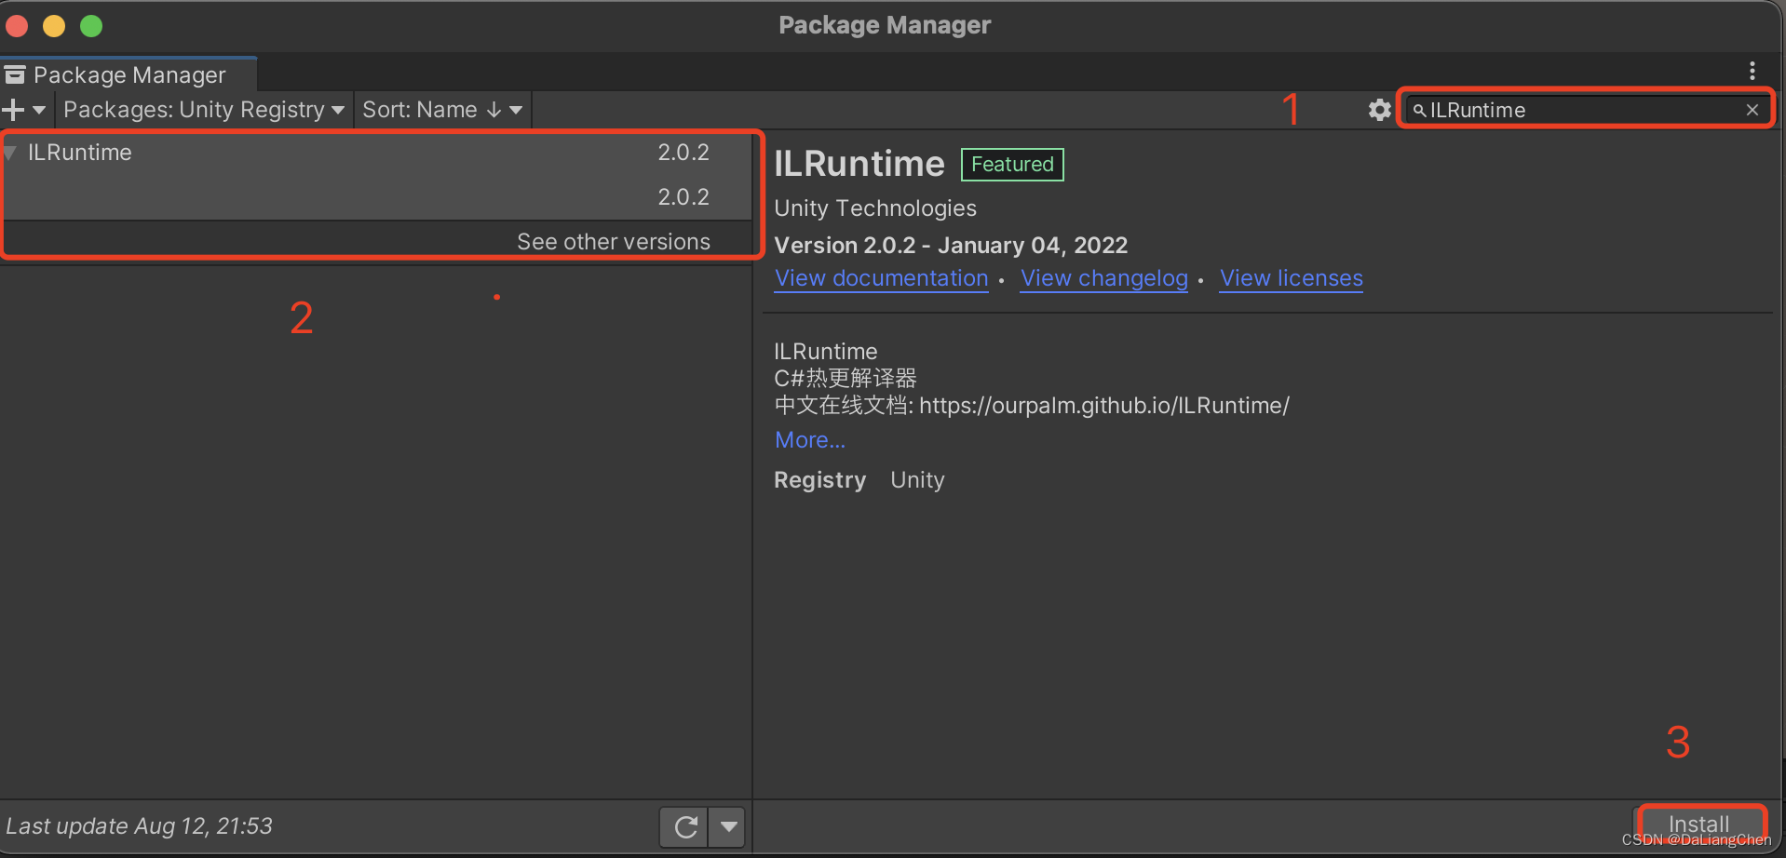Screen dimensions: 1786x858
Task: Open View changelog link
Action: 1103,277
